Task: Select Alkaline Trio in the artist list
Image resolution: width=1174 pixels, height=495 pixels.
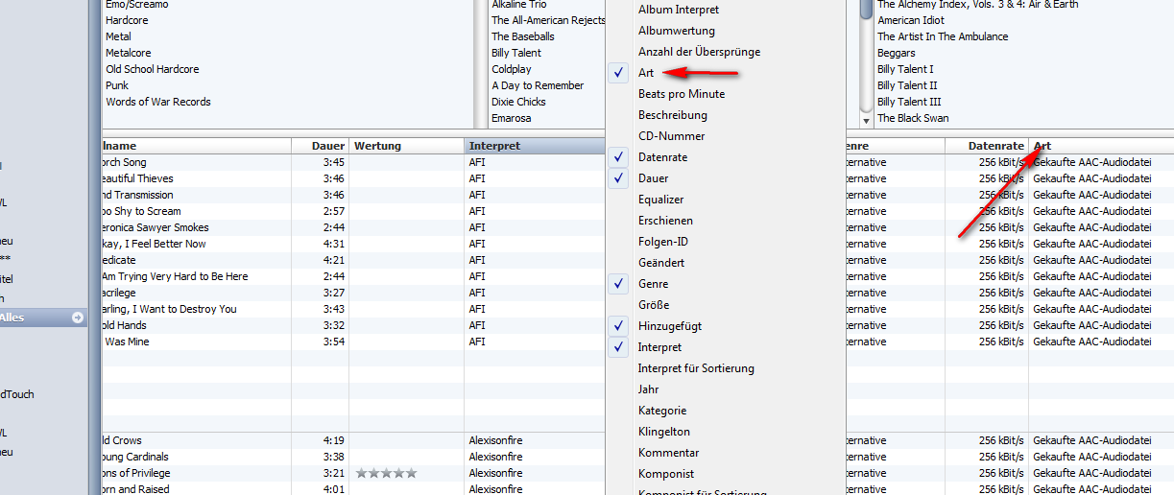Action: pyautogui.click(x=518, y=4)
